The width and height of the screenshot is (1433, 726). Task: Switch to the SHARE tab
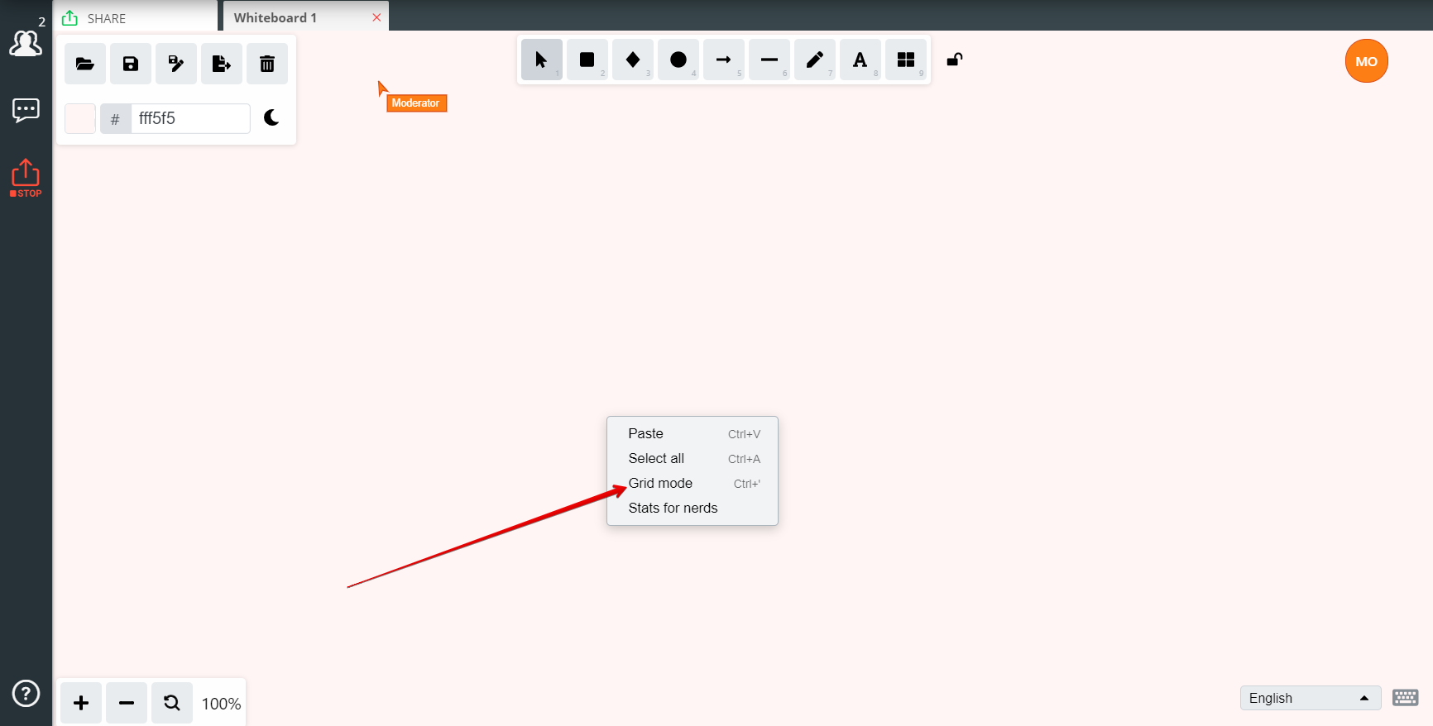pyautogui.click(x=136, y=17)
